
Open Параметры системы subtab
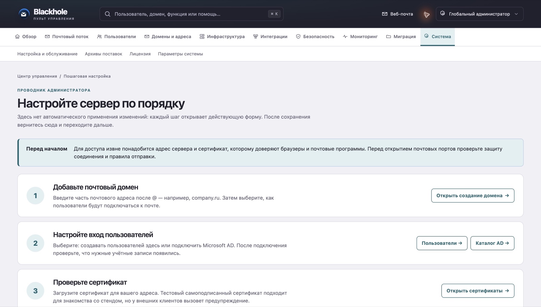point(181,54)
